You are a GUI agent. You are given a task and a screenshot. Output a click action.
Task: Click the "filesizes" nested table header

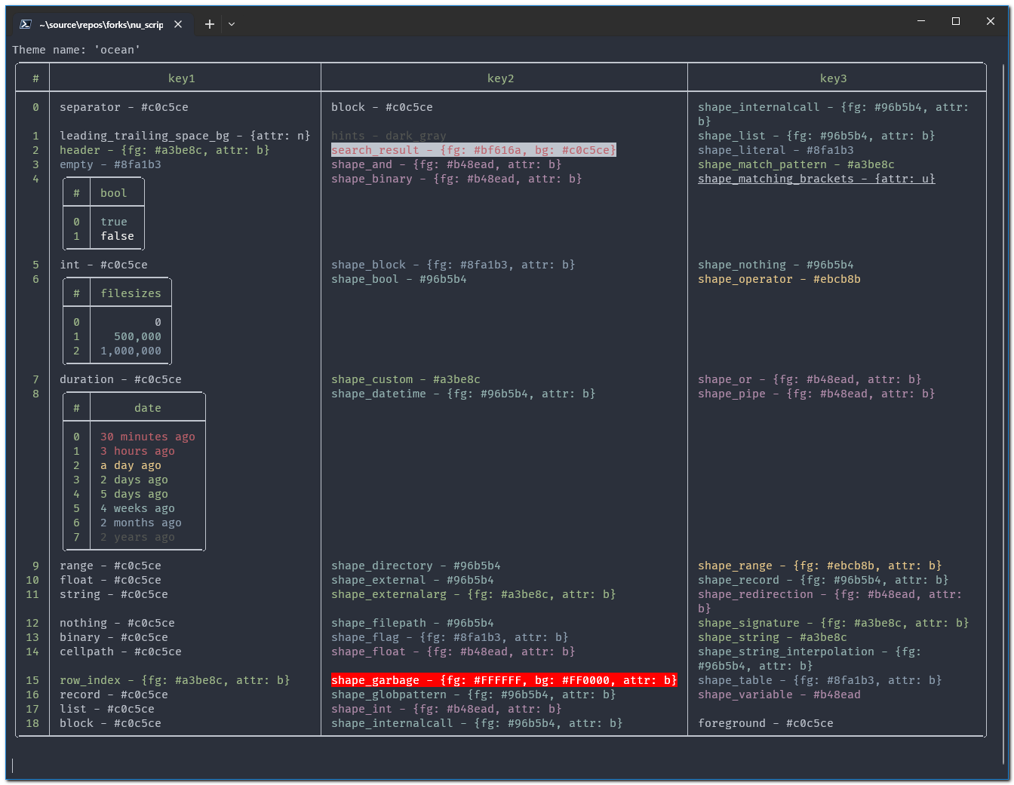pyautogui.click(x=131, y=293)
